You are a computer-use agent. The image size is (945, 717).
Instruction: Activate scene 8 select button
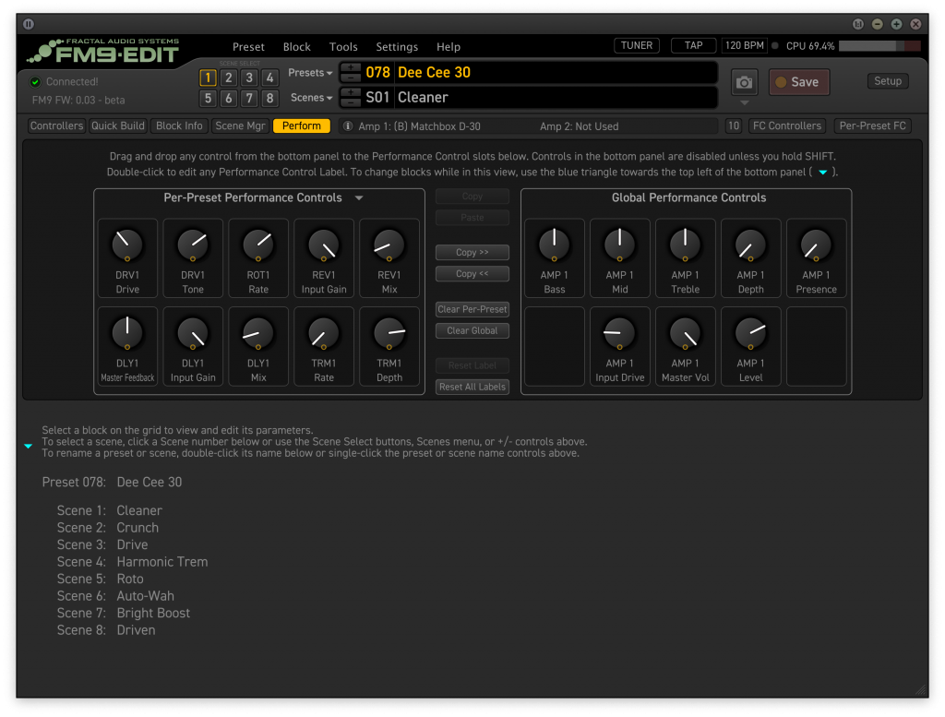269,99
